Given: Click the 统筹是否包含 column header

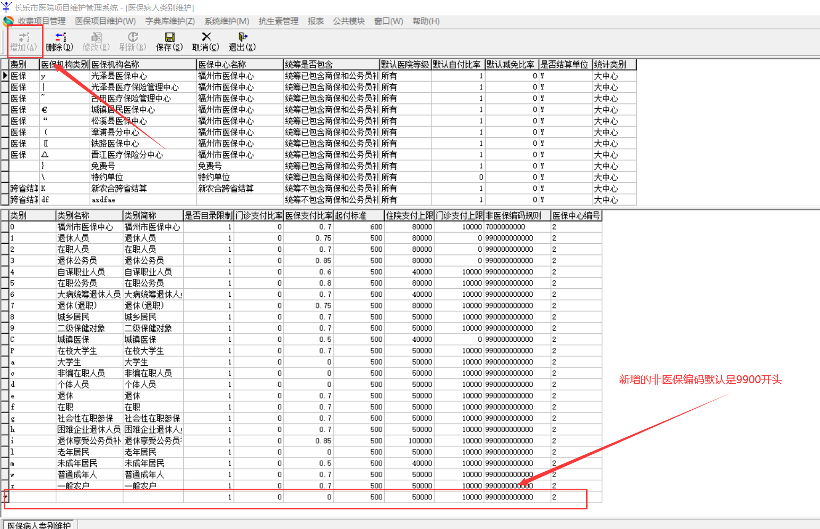Looking at the screenshot, I should pos(331,65).
